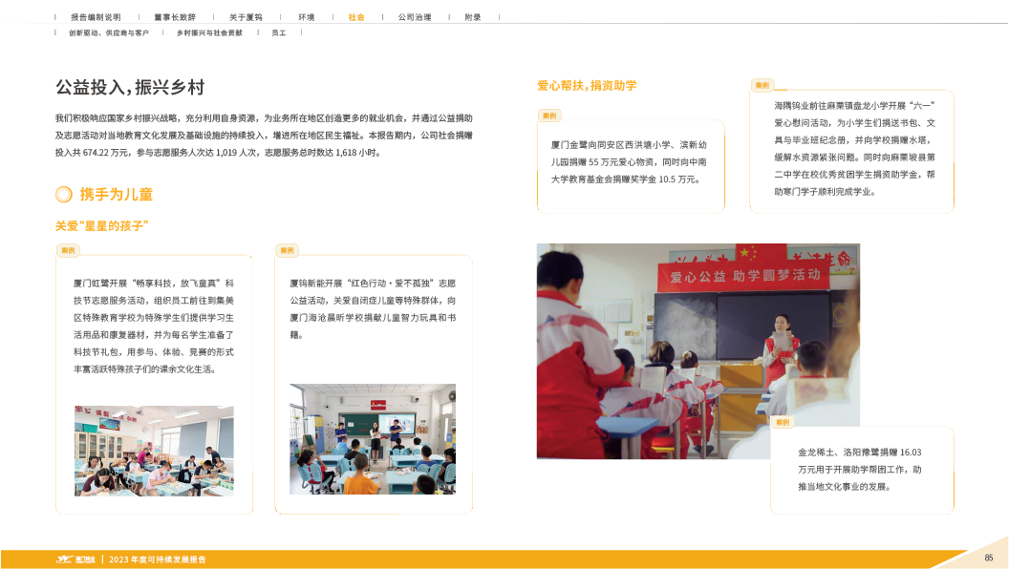The width and height of the screenshot is (1009, 569).
Task: Switch to the 环境 tab
Action: 306,17
